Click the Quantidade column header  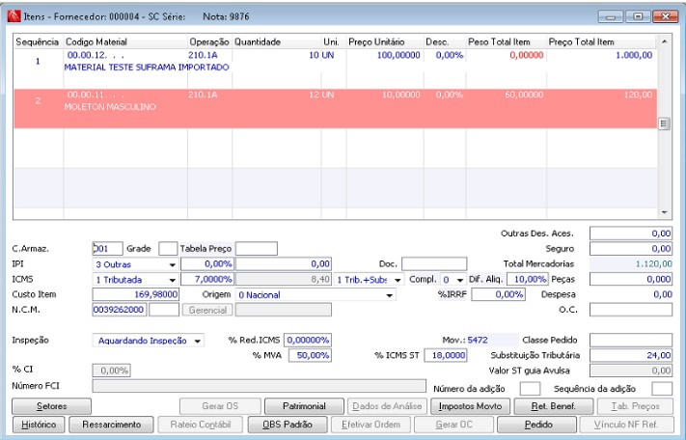(x=276, y=42)
